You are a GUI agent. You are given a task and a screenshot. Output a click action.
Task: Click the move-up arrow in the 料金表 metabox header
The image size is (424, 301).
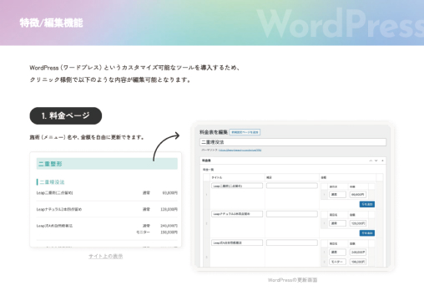pos(371,161)
